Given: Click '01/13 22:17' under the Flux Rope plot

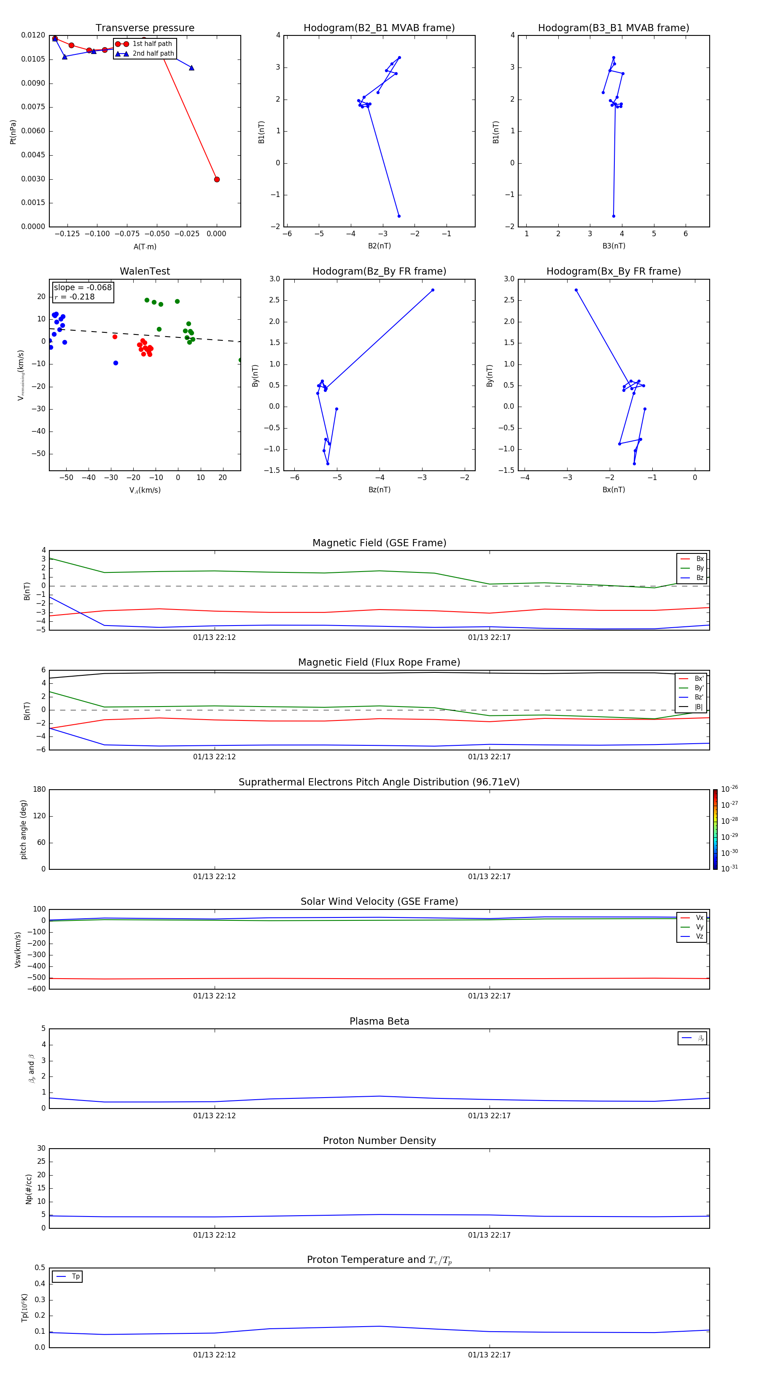Looking at the screenshot, I should tap(490, 757).
